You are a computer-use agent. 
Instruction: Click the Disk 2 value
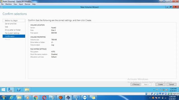pos(53,30)
